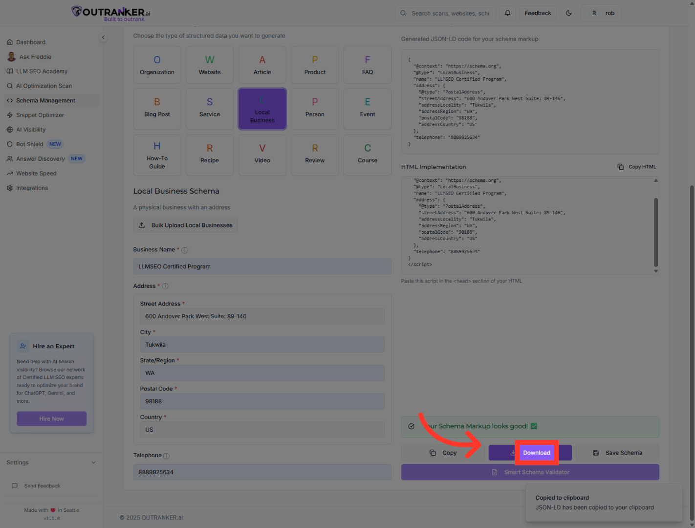Open the rob user profile menu

[x=601, y=13]
